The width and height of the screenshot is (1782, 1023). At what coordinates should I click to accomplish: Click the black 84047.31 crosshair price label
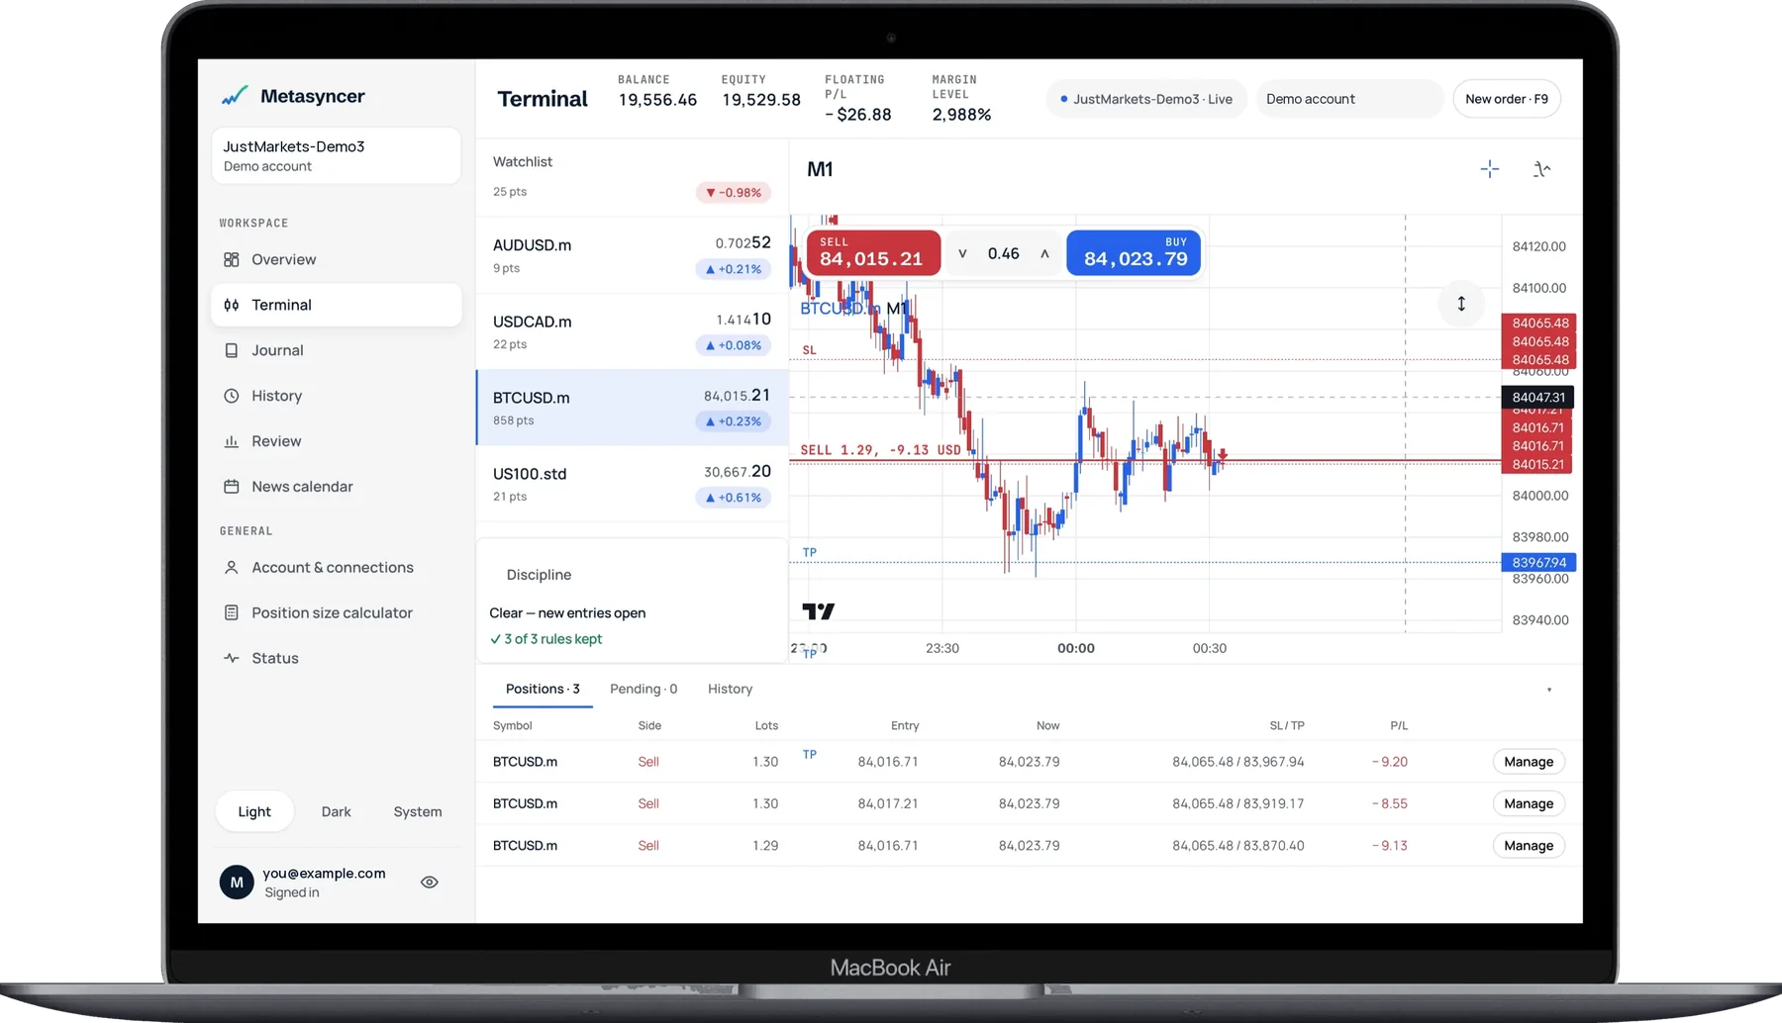pos(1537,398)
